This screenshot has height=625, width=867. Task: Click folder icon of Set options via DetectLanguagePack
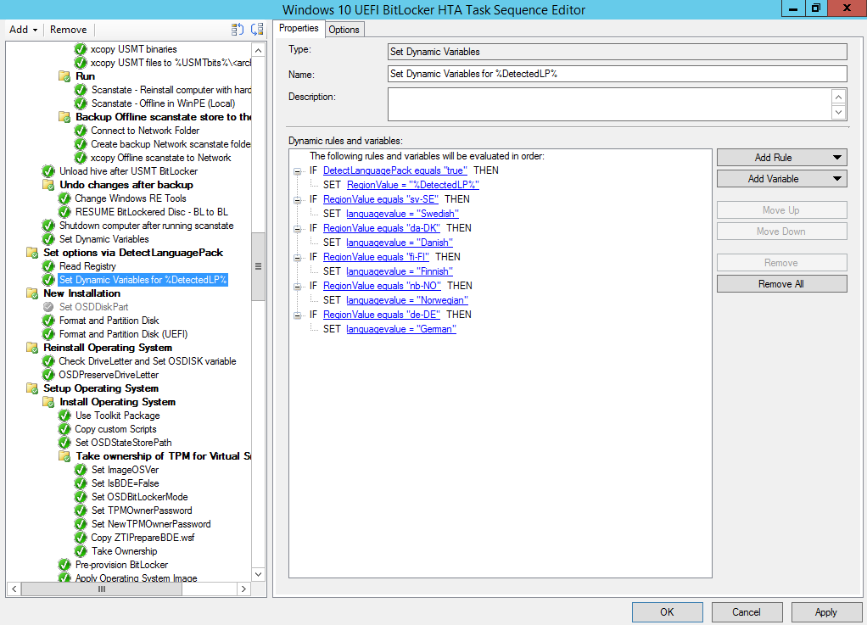[x=32, y=253]
